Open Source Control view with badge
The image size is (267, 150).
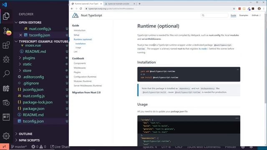[x=7, y=31]
